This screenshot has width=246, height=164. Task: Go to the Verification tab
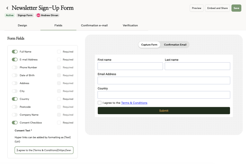tap(130, 25)
